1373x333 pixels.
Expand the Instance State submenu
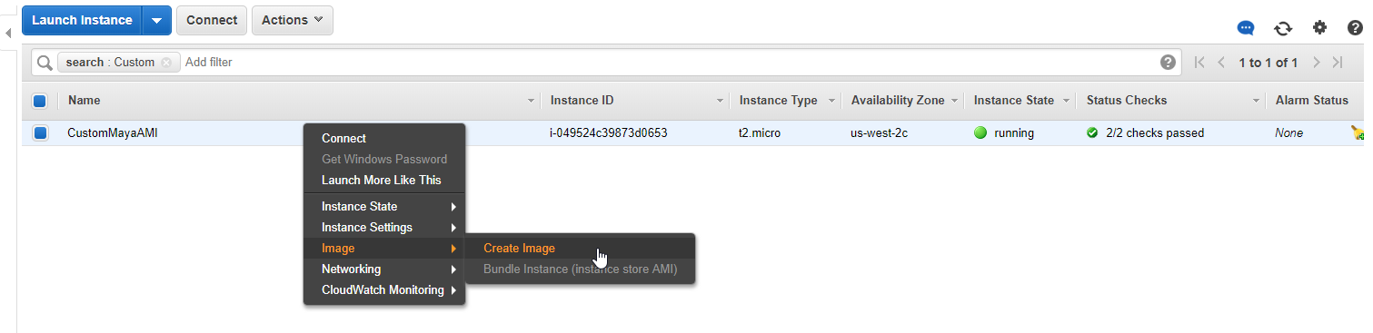[x=384, y=207]
